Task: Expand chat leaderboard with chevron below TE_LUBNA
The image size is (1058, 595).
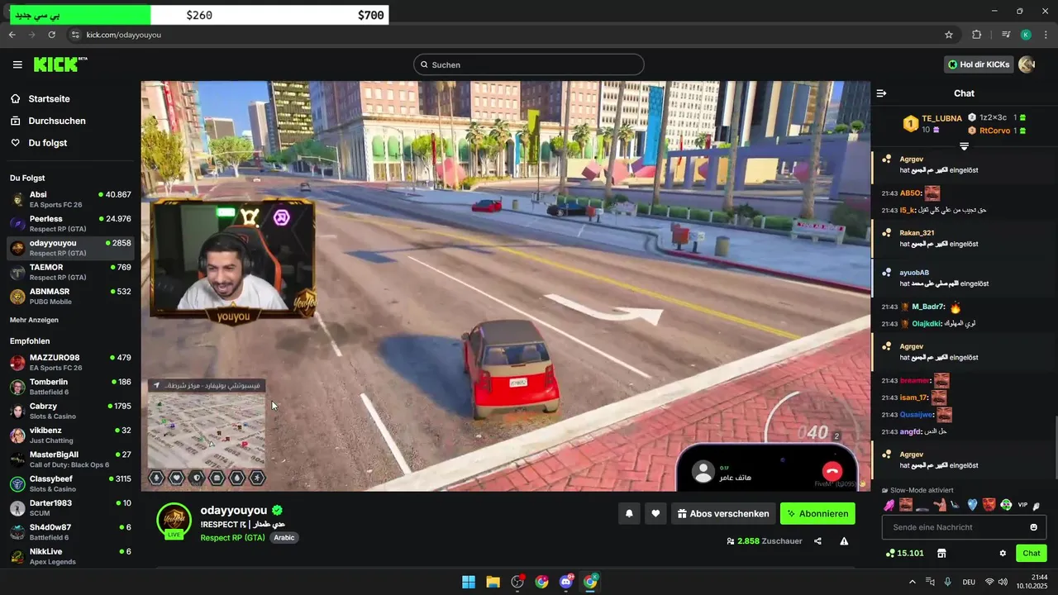Action: point(964,146)
